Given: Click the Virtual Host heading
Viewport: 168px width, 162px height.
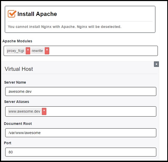Looking at the screenshot, I should (19, 69).
